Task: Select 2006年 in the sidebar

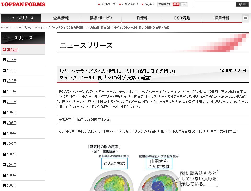Action: 12,144
